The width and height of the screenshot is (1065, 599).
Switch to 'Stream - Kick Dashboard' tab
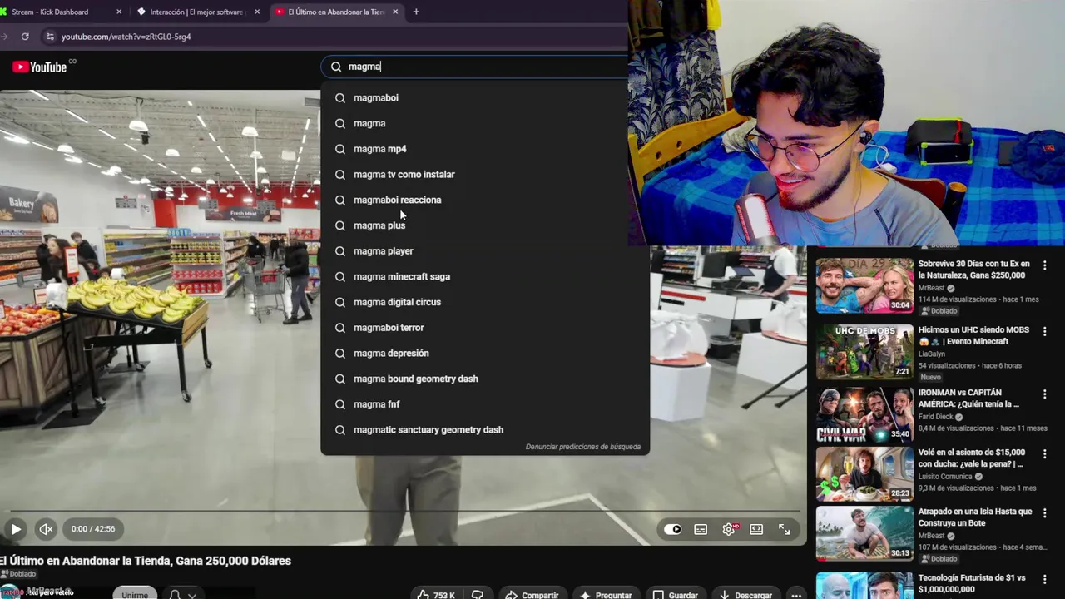click(57, 12)
